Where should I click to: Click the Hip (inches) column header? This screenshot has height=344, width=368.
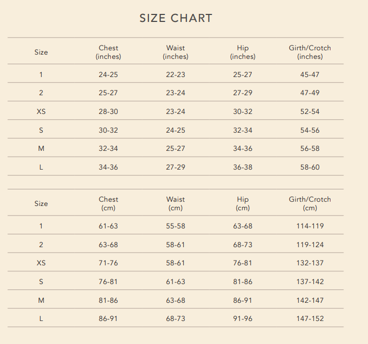pos(243,52)
